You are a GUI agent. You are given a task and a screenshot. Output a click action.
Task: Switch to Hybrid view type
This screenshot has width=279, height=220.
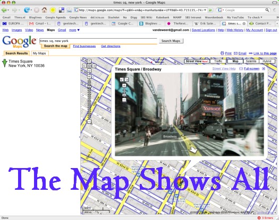[x=267, y=61]
